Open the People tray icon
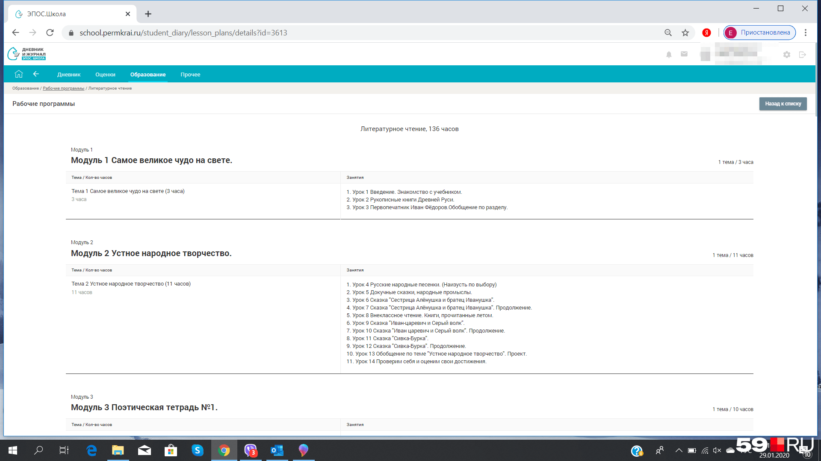 pos(660,450)
